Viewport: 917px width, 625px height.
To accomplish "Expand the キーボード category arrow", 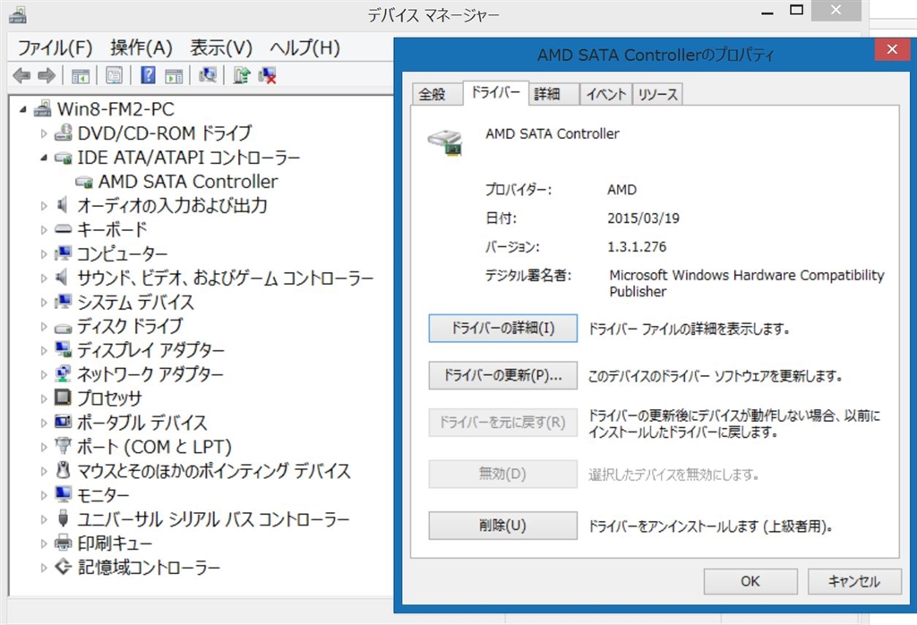I will pyautogui.click(x=44, y=230).
